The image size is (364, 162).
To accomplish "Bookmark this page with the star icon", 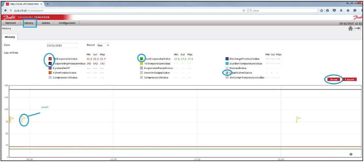I will coord(322,11).
